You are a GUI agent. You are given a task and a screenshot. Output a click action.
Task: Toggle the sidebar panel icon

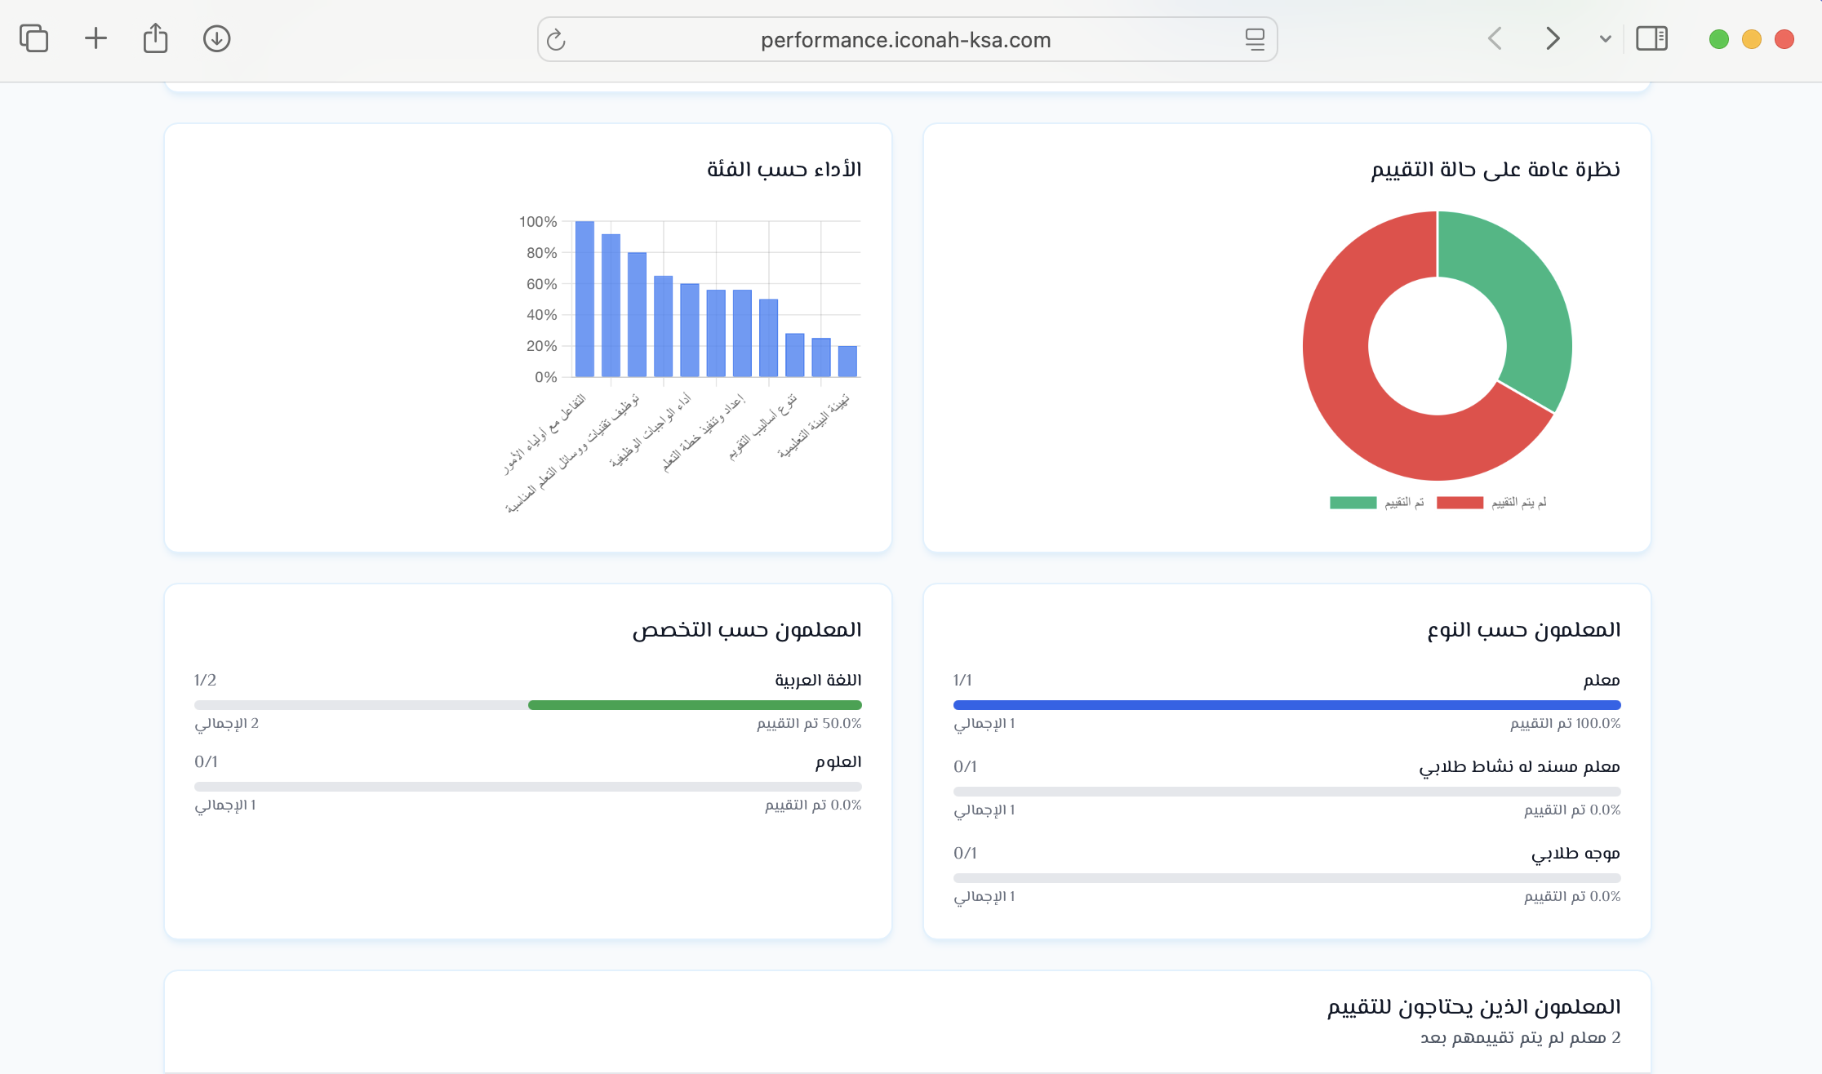[1651, 38]
